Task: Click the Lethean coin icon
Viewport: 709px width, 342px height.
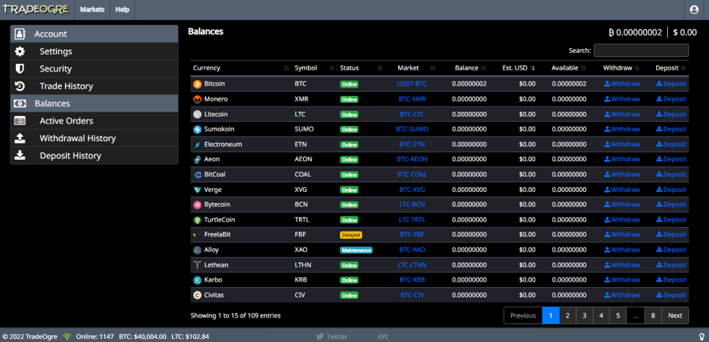Action: [197, 265]
